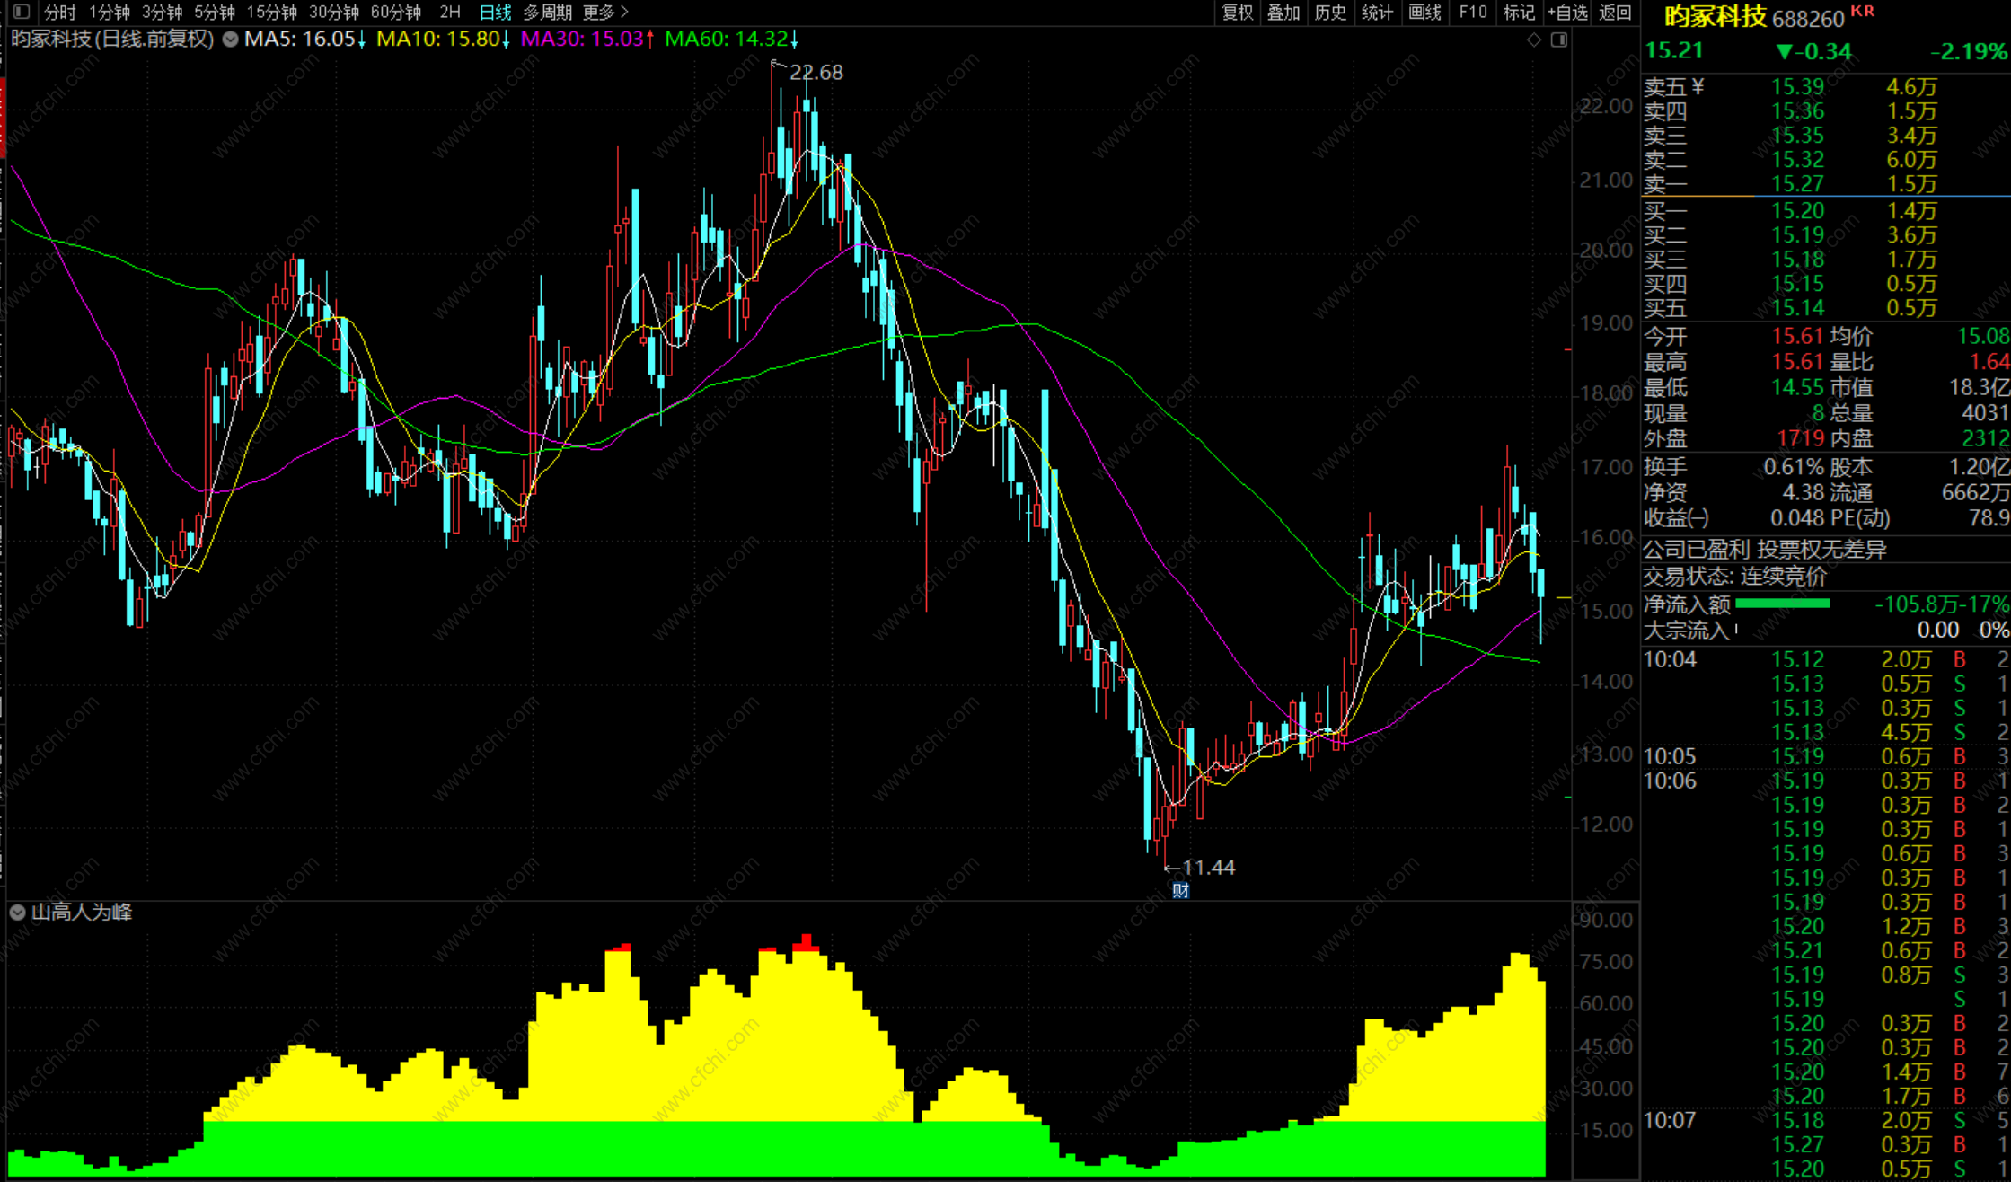The height and width of the screenshot is (1182, 2011).
Task: Open the 画线 drawing tool
Action: coord(1424,12)
